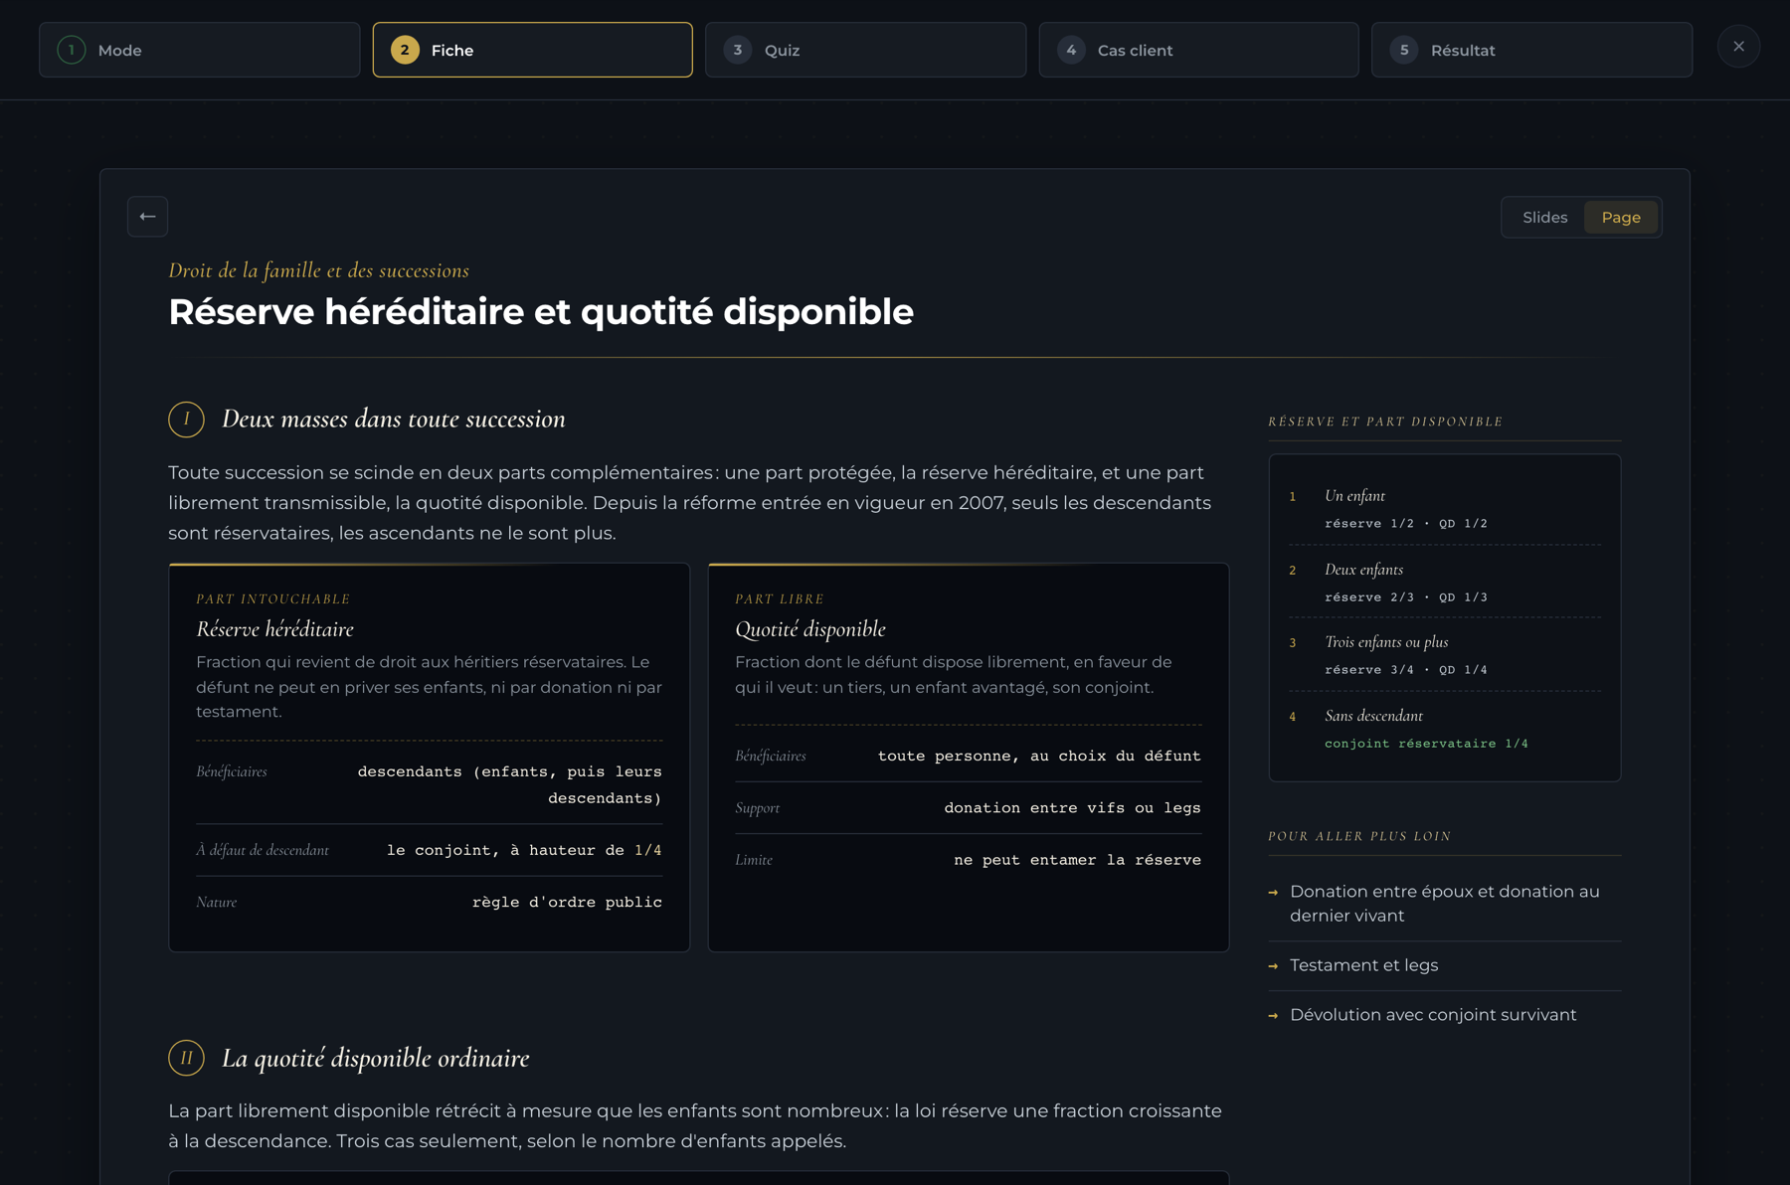Click arrow icon beside Donation entre époux
Image resolution: width=1790 pixels, height=1185 pixels.
tap(1273, 893)
